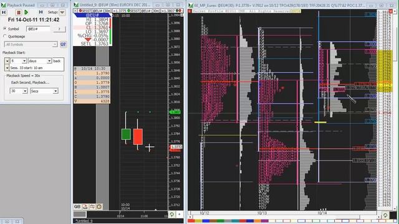This screenshot has width=399, height=224.
Task: Click green refresh icon at Market Profile bottom-right
Action: pos(385,215)
